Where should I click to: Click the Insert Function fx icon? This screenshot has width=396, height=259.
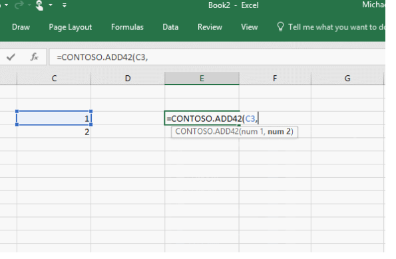[x=35, y=57]
